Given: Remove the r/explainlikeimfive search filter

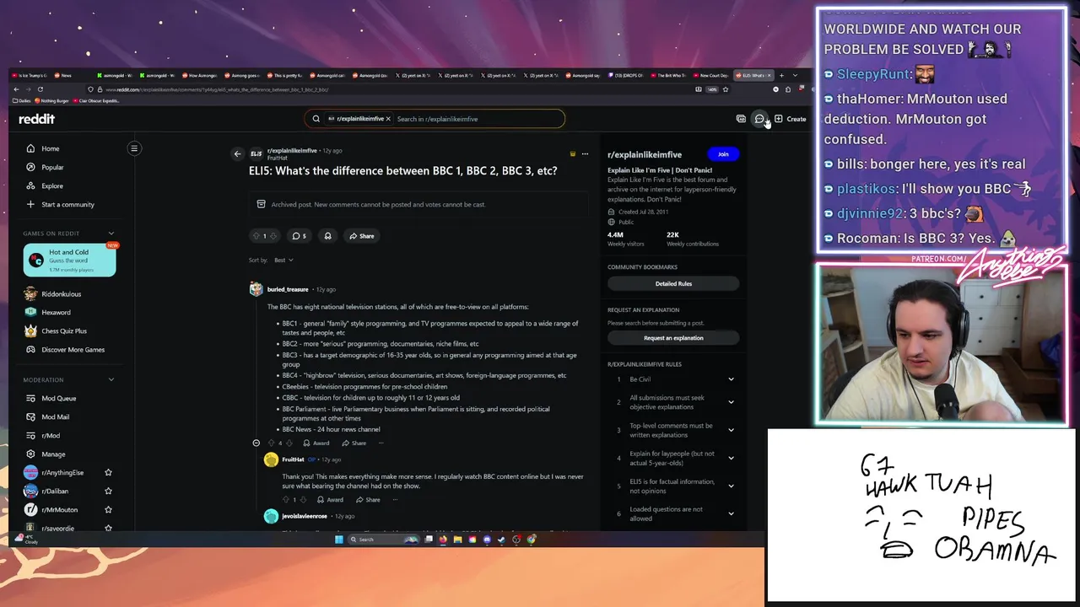Looking at the screenshot, I should click(388, 119).
